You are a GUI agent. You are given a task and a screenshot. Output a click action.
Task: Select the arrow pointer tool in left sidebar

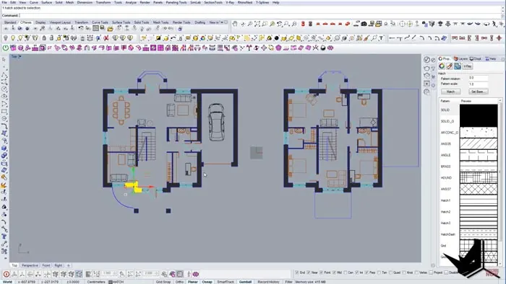point(4,60)
